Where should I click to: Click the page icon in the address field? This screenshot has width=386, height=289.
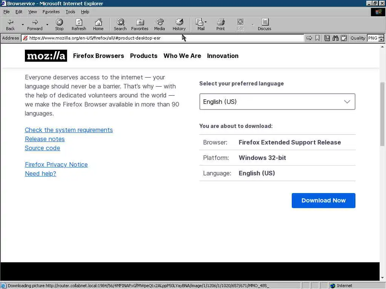tap(25, 38)
